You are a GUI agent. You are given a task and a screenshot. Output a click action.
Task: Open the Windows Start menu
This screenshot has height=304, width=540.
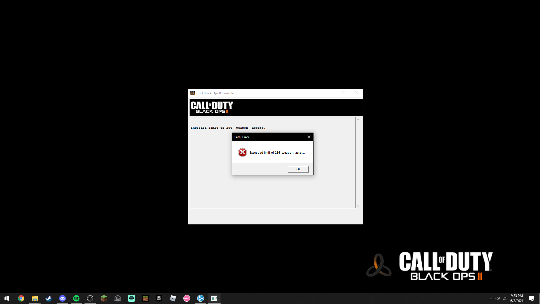coord(7,298)
